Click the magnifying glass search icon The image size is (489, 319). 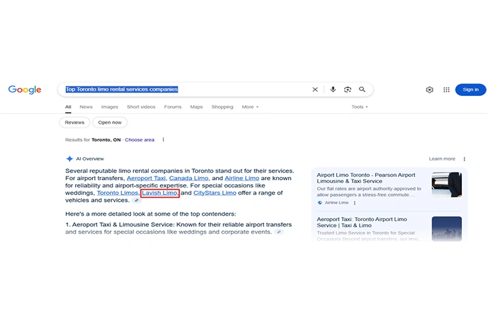tap(362, 89)
